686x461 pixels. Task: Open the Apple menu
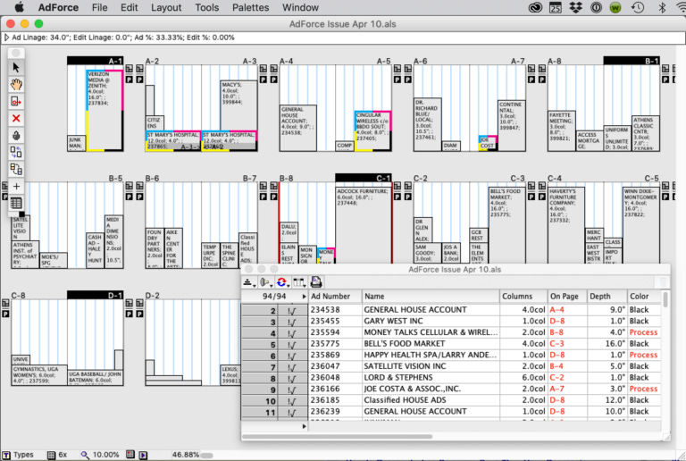(x=20, y=7)
